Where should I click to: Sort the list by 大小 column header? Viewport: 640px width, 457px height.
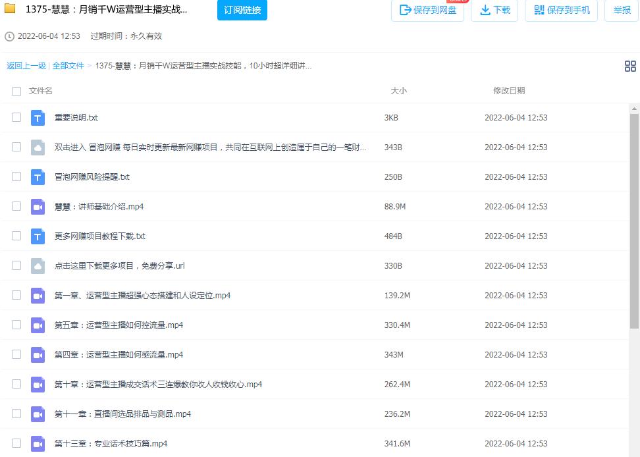(398, 91)
